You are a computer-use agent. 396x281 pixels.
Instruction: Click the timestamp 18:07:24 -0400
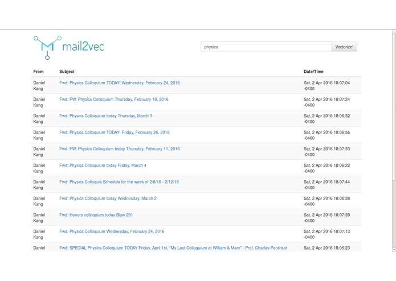click(326, 102)
